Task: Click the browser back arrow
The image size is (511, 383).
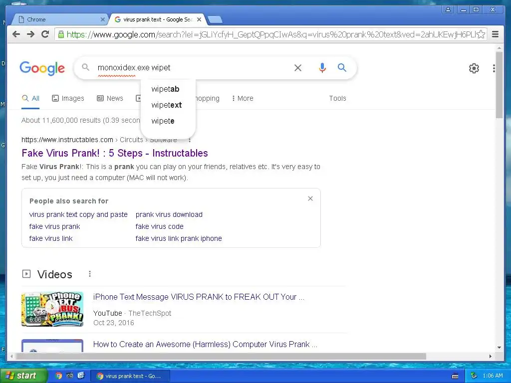Action: coord(16,34)
